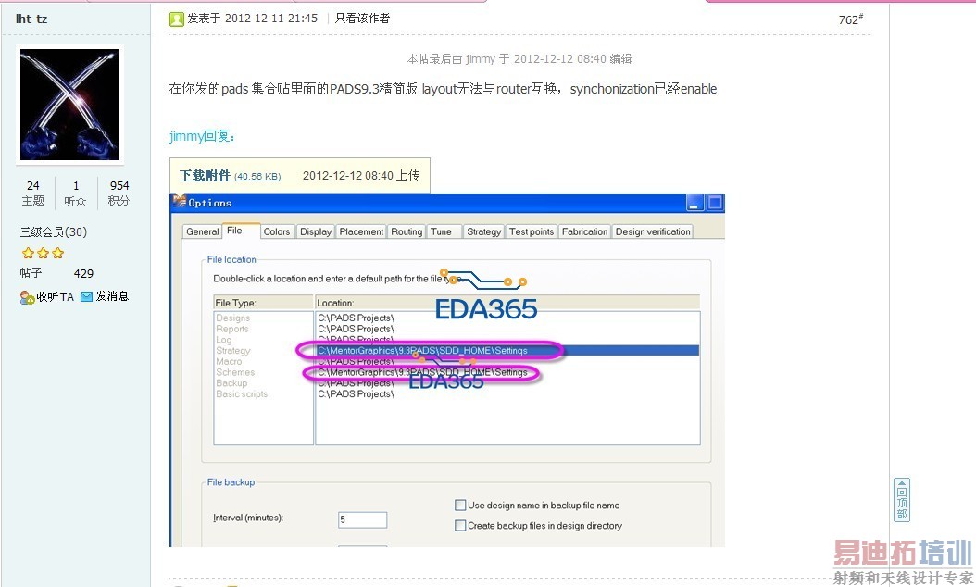This screenshot has height=587, width=976.
Task: View the 24 主题 count
Action: (33, 193)
